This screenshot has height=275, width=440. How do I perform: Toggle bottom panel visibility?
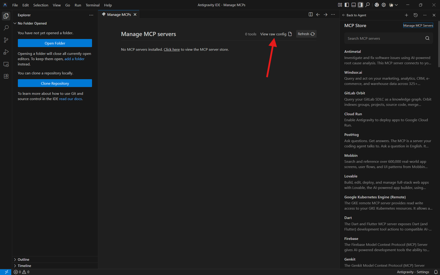[x=353, y=5]
